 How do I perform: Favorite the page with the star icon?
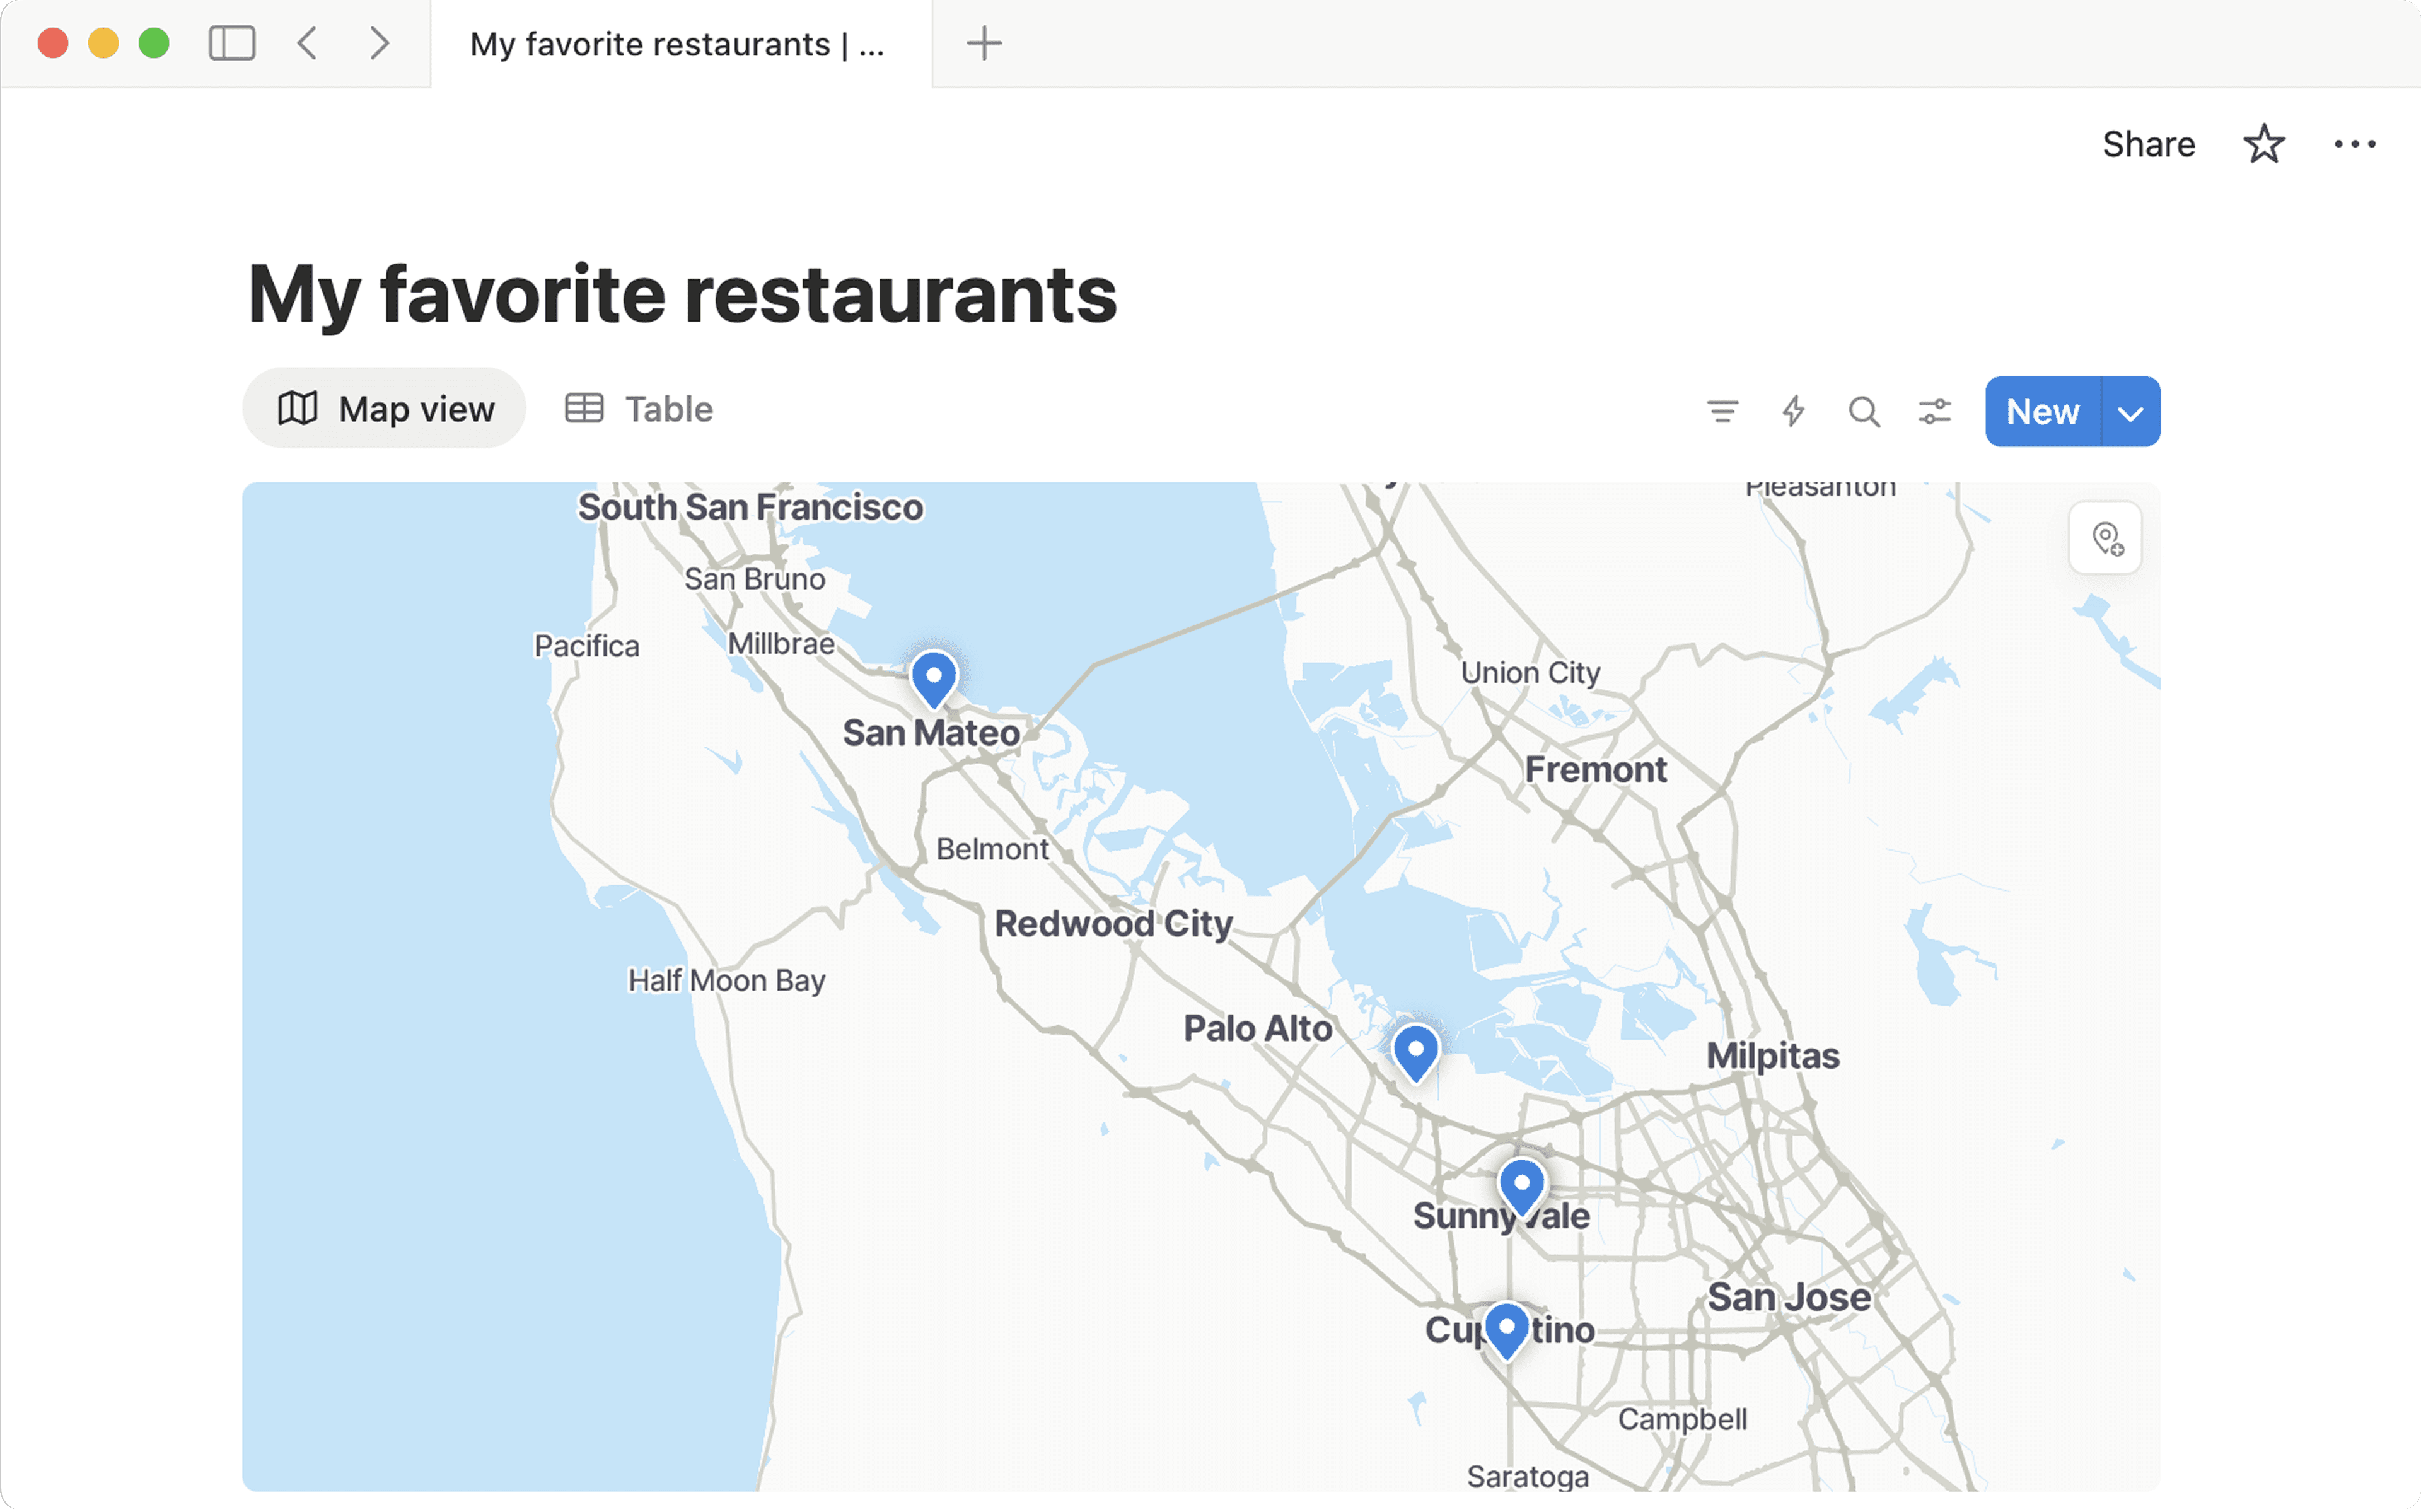coord(2263,144)
